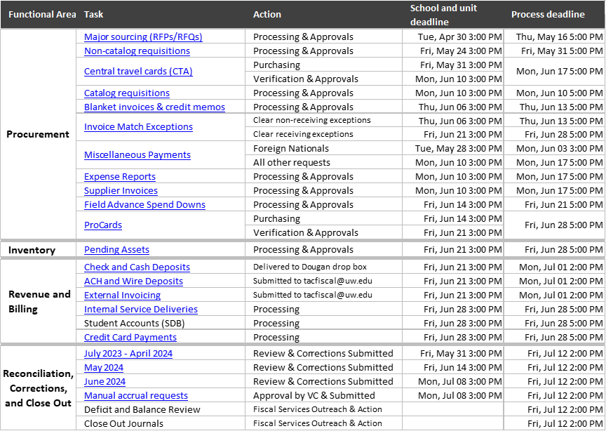Image resolution: width=606 pixels, height=431 pixels.
Task: Open the Expense Reports link
Action: tap(120, 176)
